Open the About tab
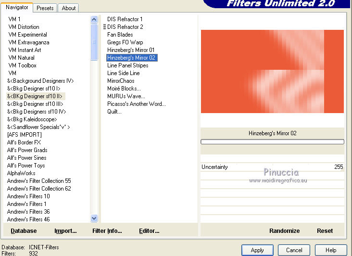This screenshot has width=352, height=256. point(68,8)
